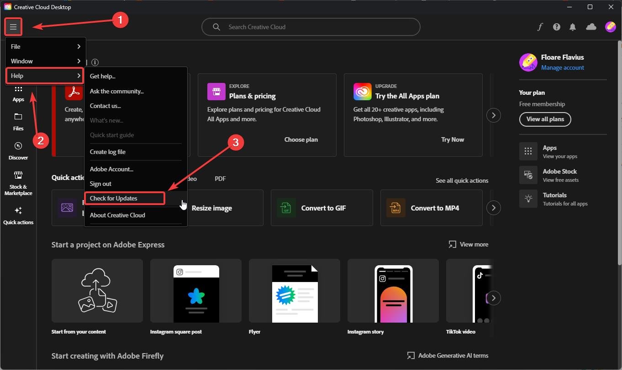Click the Convert to GIF icon
Screen dimensions: 622x370
286,208
